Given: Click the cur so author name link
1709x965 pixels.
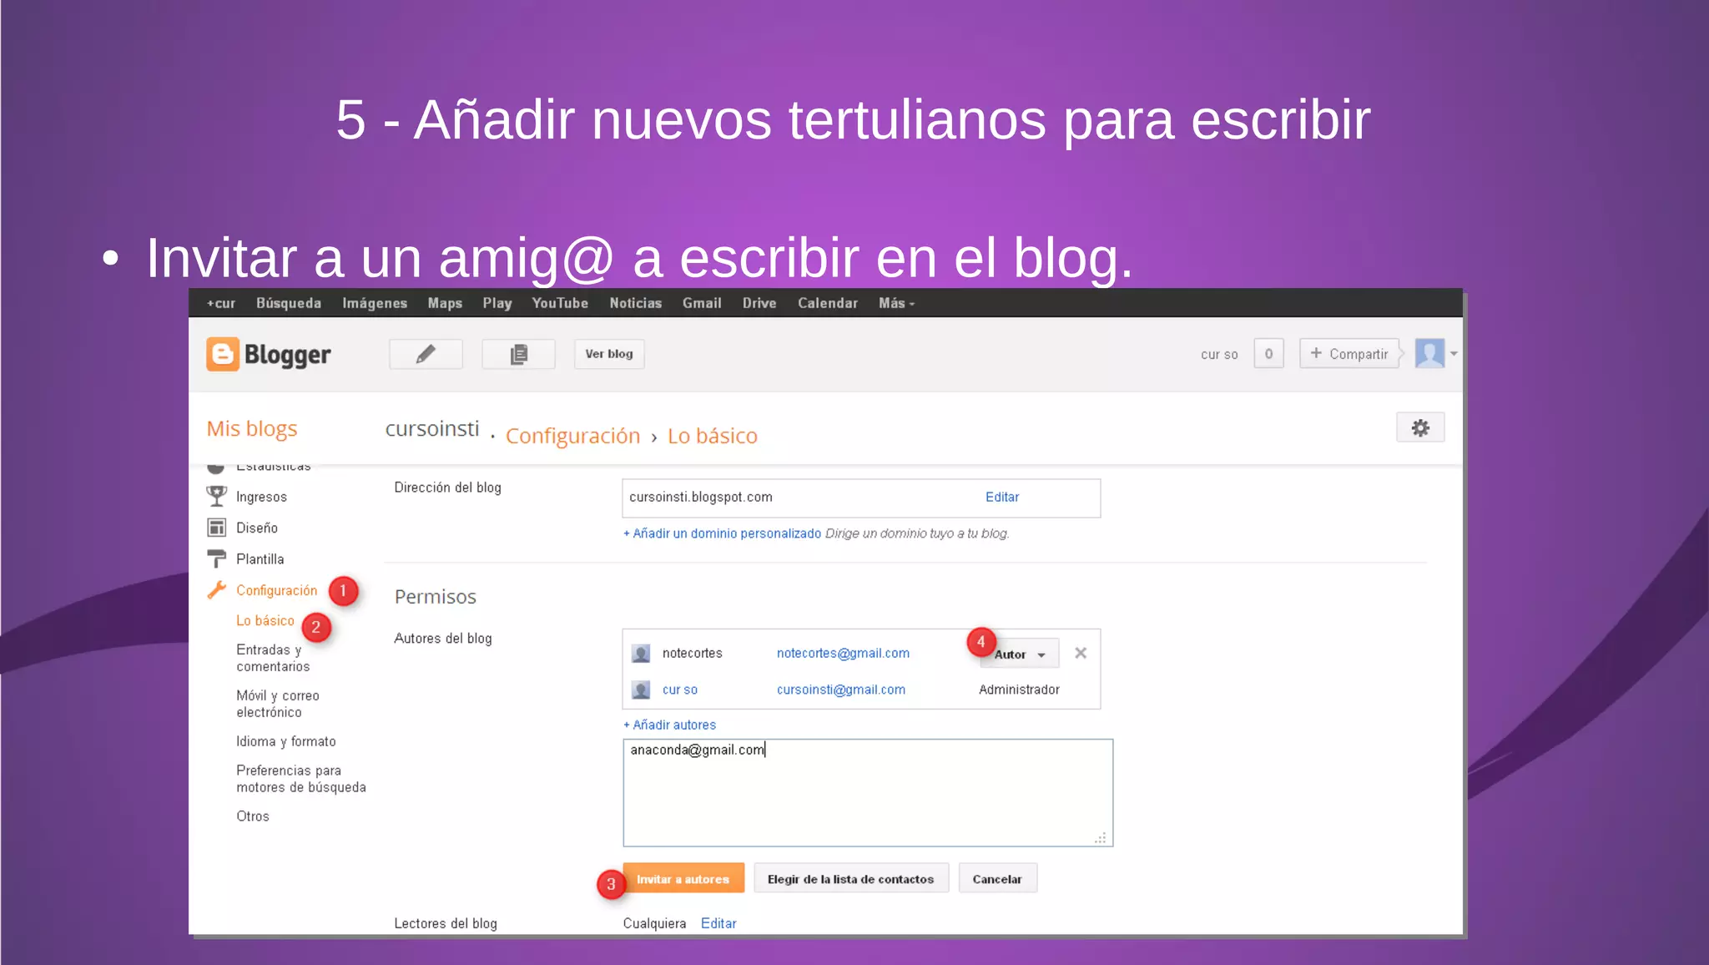Looking at the screenshot, I should point(680,690).
